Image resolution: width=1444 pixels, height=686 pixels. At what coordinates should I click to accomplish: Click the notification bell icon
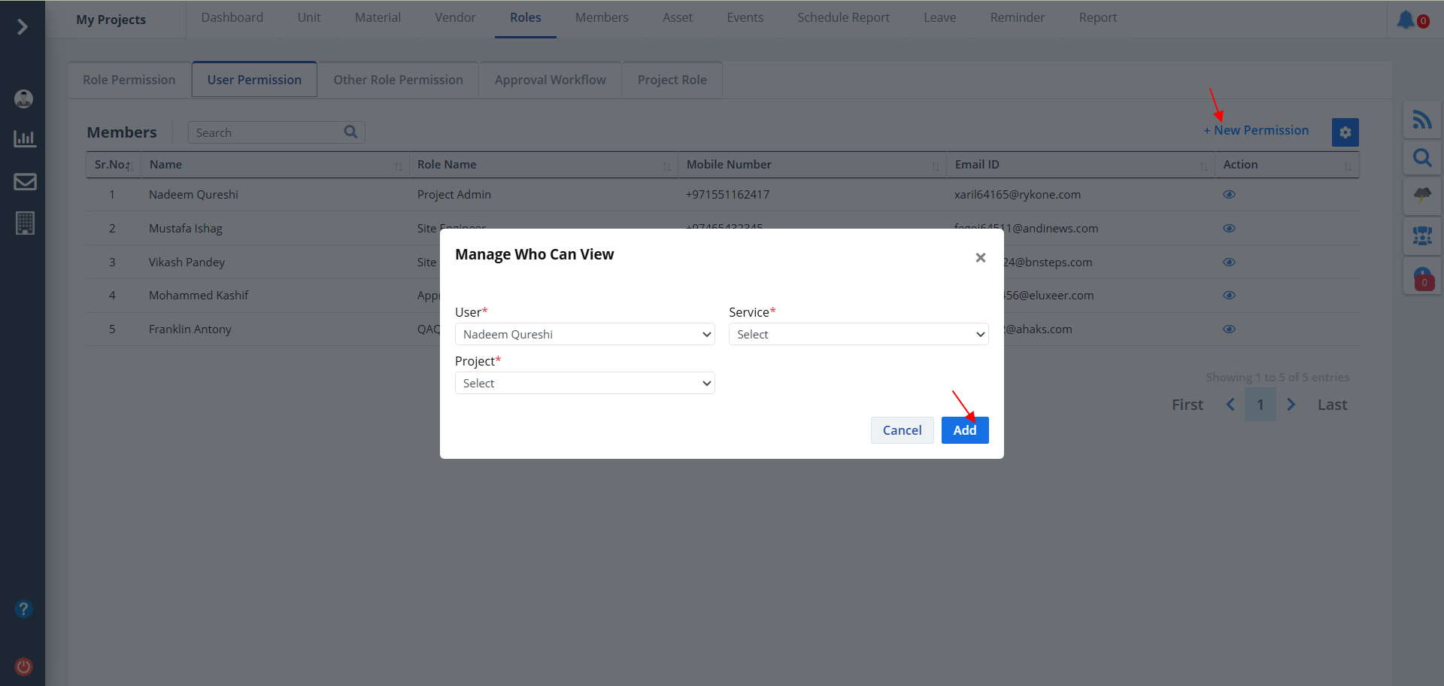(x=1406, y=20)
